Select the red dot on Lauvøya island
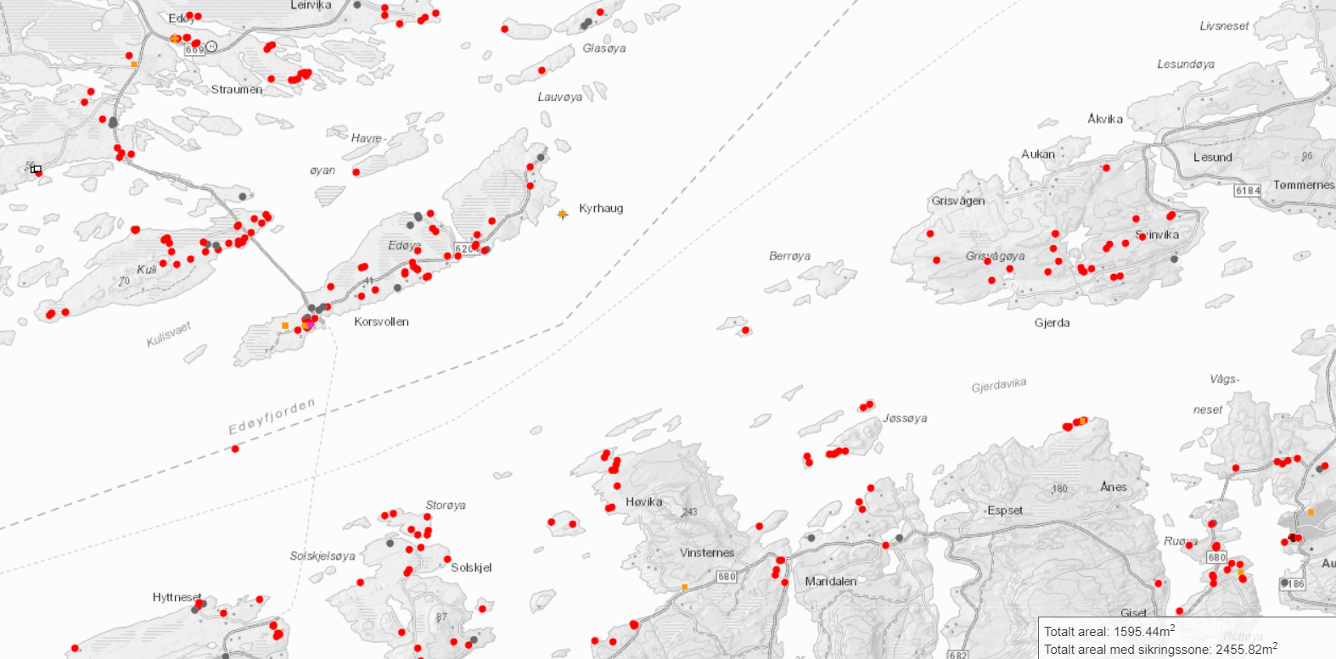The height and width of the screenshot is (659, 1336). [542, 70]
